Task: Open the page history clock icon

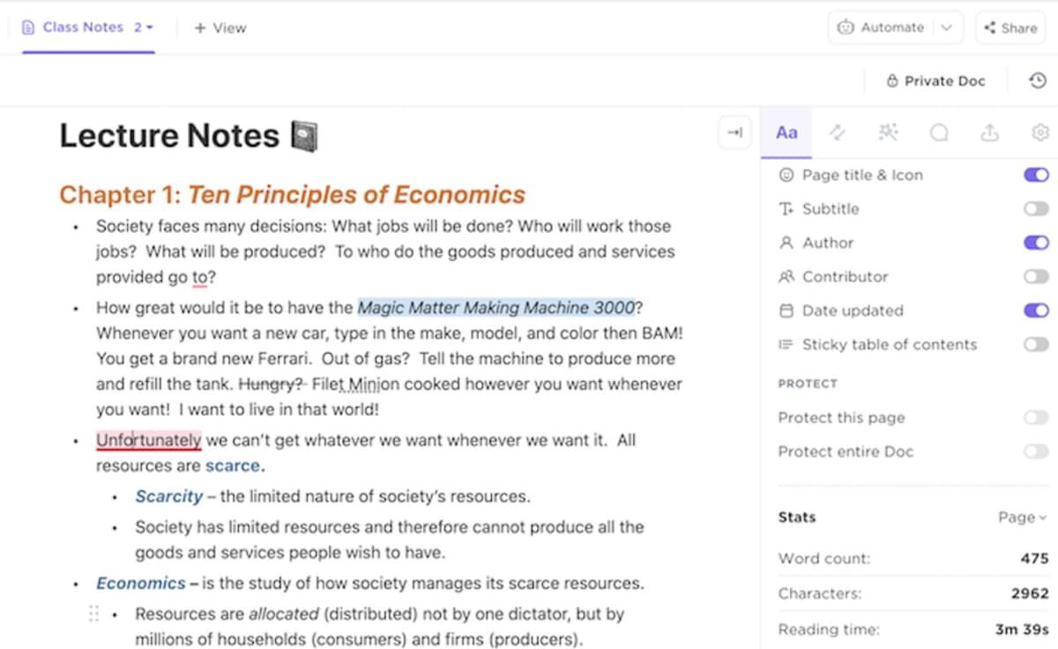Action: [x=1038, y=81]
